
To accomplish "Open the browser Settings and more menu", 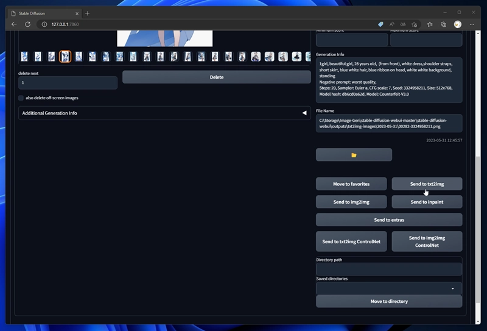I will (472, 24).
